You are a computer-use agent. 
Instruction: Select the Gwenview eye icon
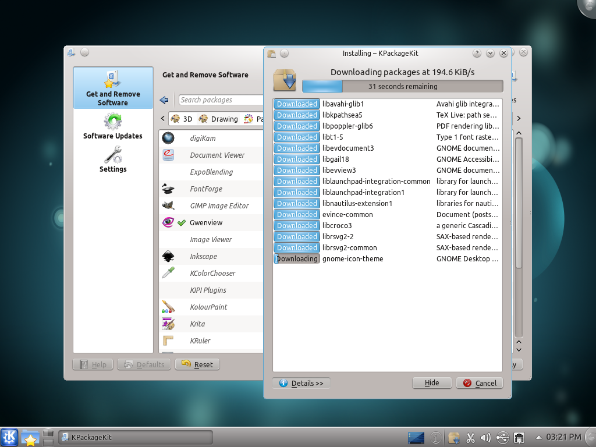pyautogui.click(x=168, y=222)
